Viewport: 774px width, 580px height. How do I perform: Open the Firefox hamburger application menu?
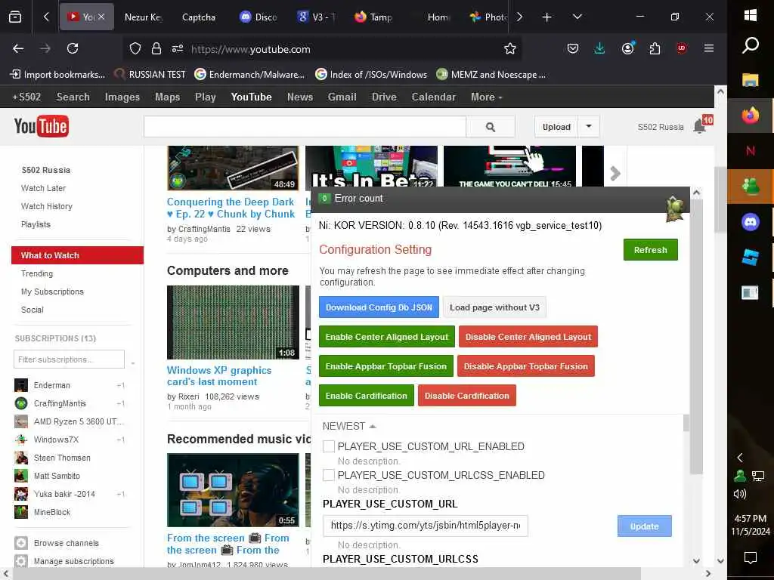[709, 48]
